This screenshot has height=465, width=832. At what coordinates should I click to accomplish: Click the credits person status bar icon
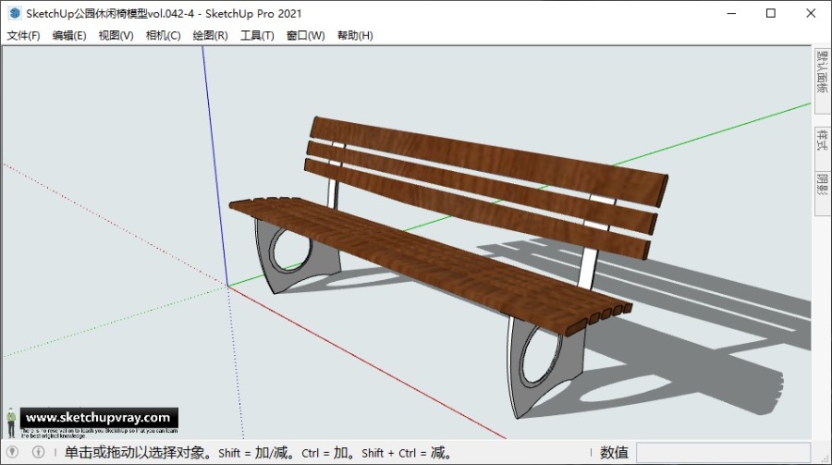pos(38,452)
